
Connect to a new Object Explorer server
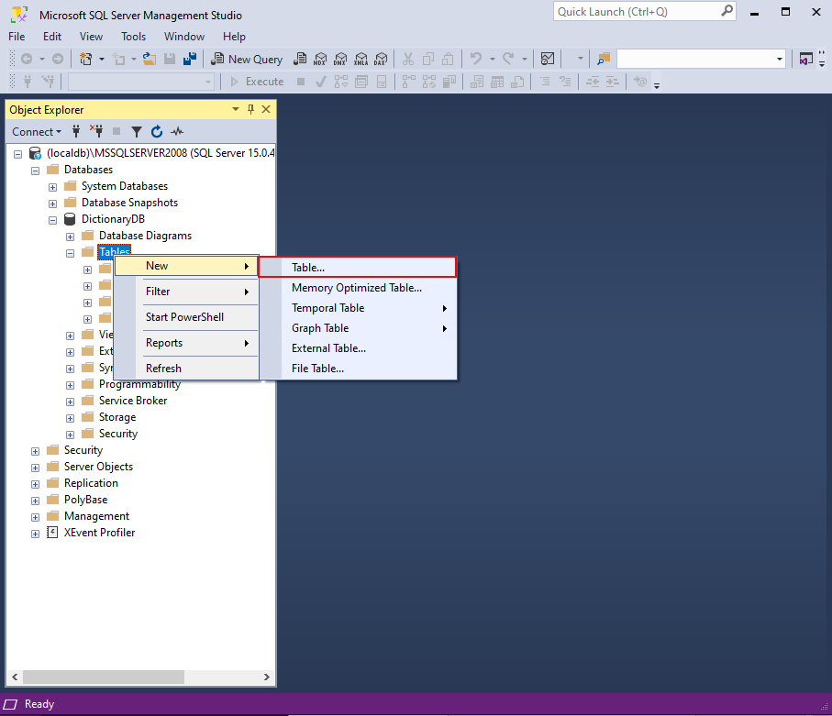coord(76,131)
